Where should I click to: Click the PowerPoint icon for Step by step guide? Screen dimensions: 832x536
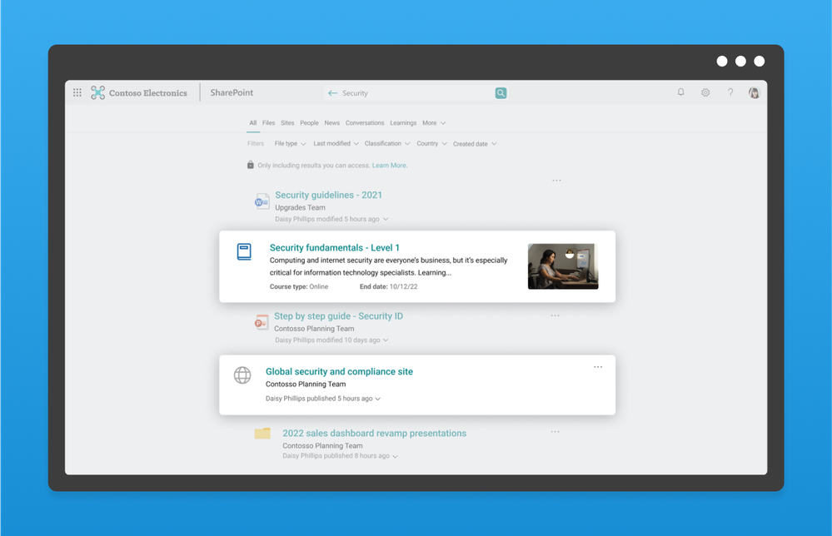(x=262, y=322)
